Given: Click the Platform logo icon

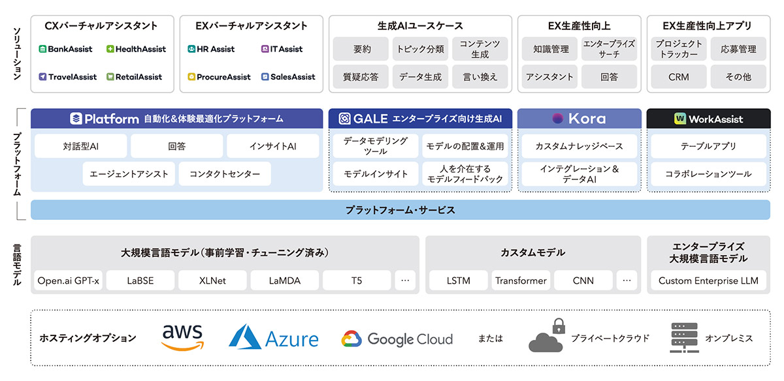Looking at the screenshot, I should point(76,119).
